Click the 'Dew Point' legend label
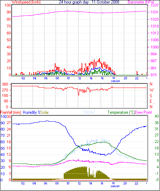Screen dimensions: 160x191 point(143,112)
